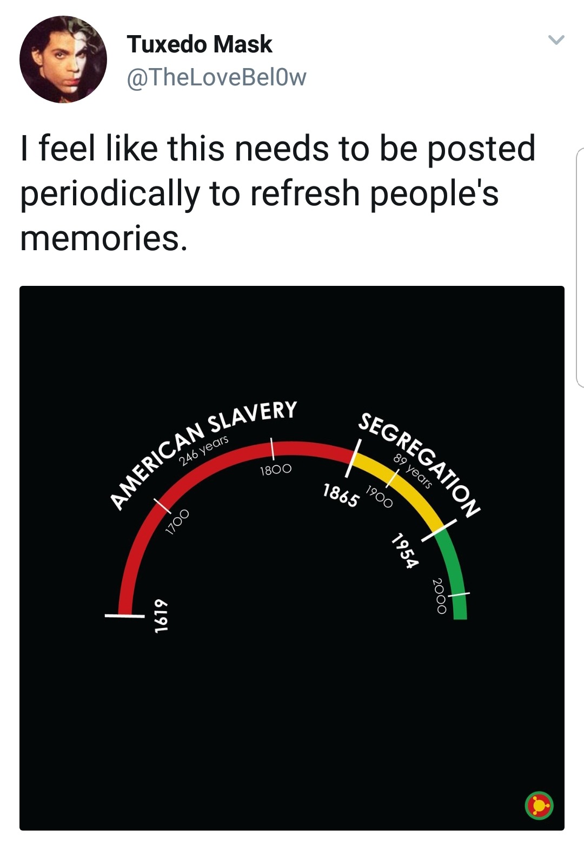
Task: Open the Tuxedo Mask display name
Action: click(200, 44)
